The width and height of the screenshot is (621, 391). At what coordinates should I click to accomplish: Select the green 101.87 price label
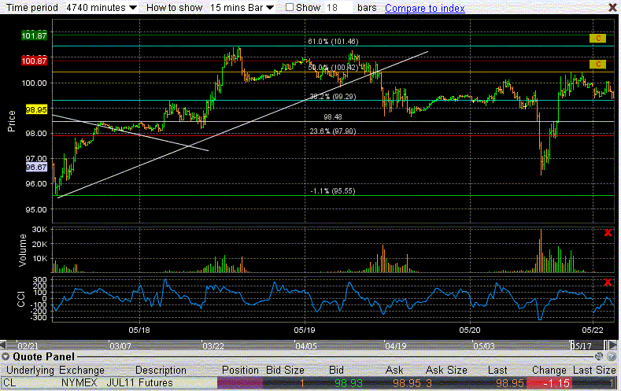point(34,35)
